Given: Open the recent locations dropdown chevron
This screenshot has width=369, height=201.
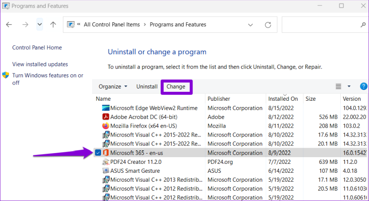Looking at the screenshot, I should click(x=40, y=25).
